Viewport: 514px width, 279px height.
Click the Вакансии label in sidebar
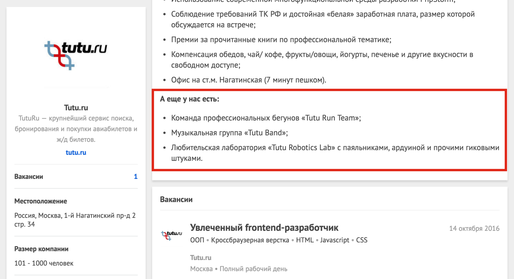(29, 177)
